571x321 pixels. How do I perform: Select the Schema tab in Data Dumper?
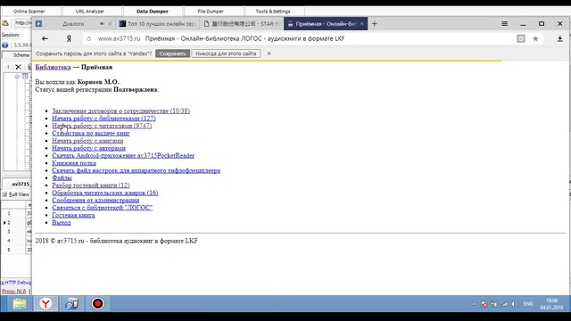click(x=21, y=55)
